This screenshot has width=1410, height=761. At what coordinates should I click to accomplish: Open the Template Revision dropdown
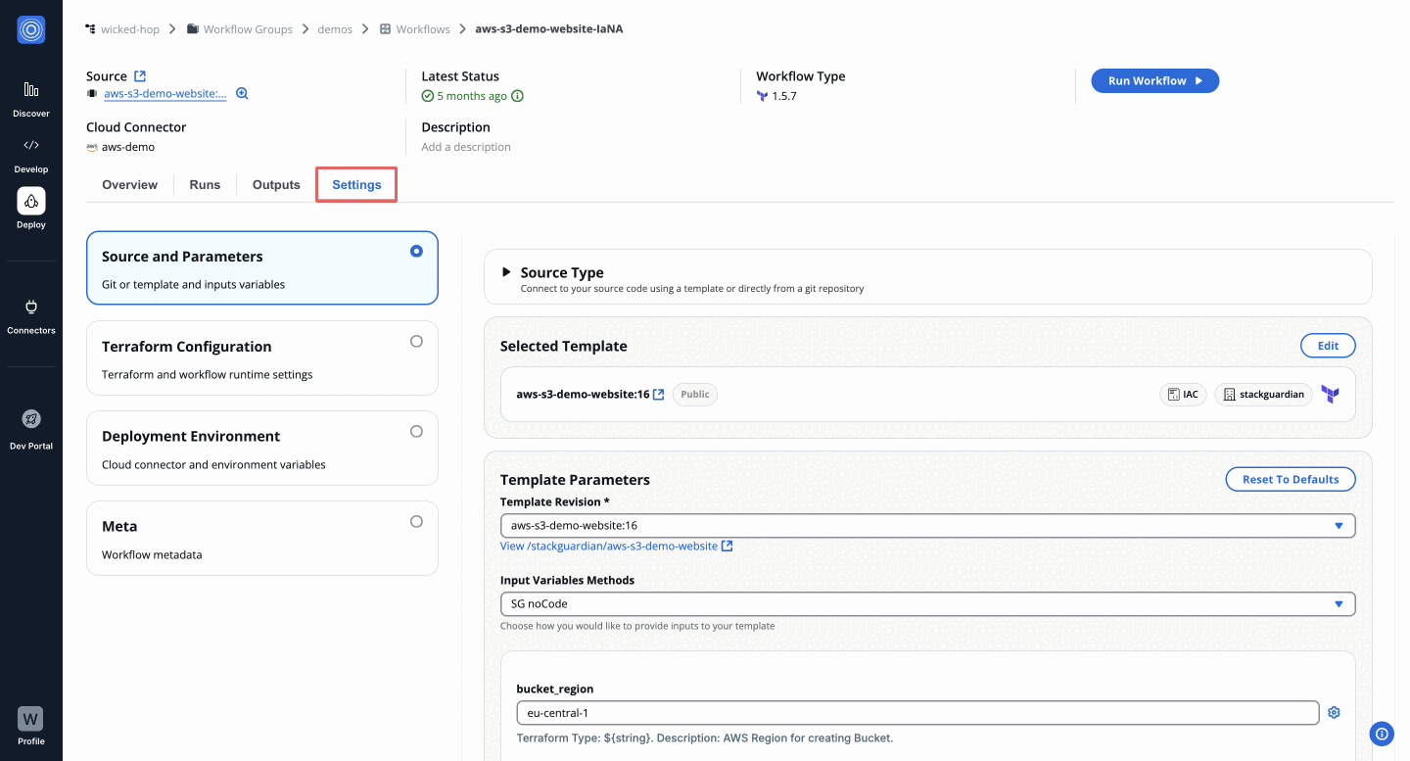pos(927,526)
